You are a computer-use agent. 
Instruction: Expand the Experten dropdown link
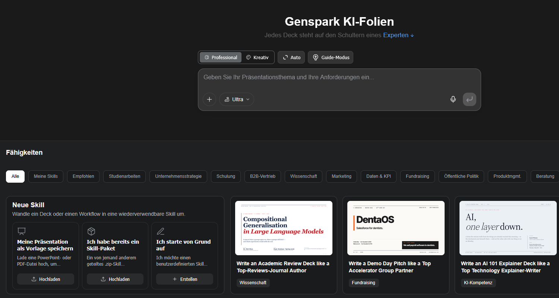click(x=398, y=35)
